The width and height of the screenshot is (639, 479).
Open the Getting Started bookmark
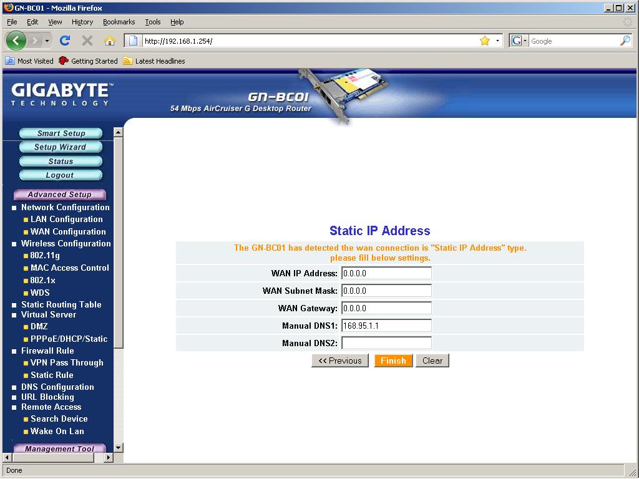tap(88, 61)
